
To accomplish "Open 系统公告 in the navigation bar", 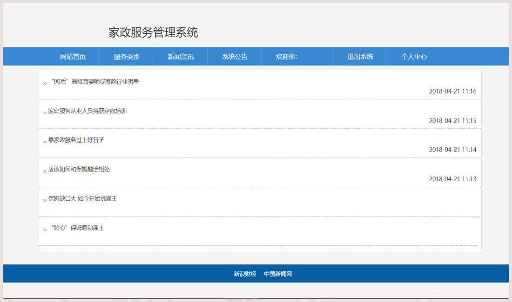I will 235,57.
